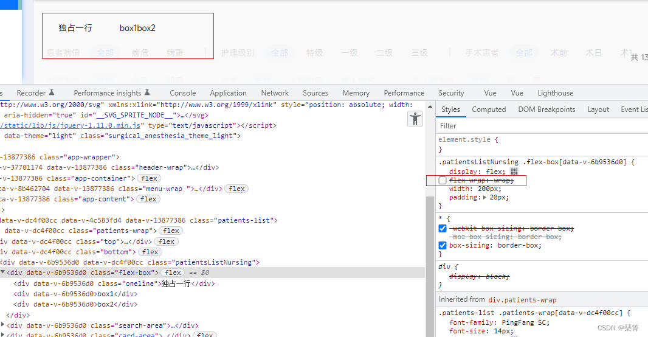Open the Security tab
The image size is (648, 337).
pyautogui.click(x=451, y=93)
